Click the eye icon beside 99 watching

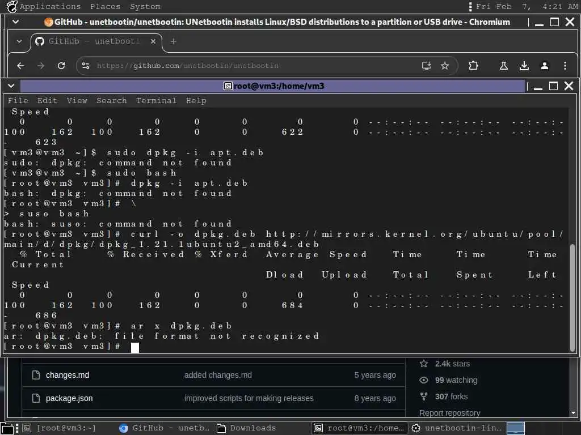(424, 380)
